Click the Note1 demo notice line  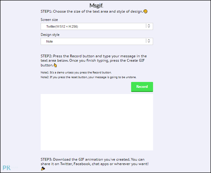[x=76, y=73]
